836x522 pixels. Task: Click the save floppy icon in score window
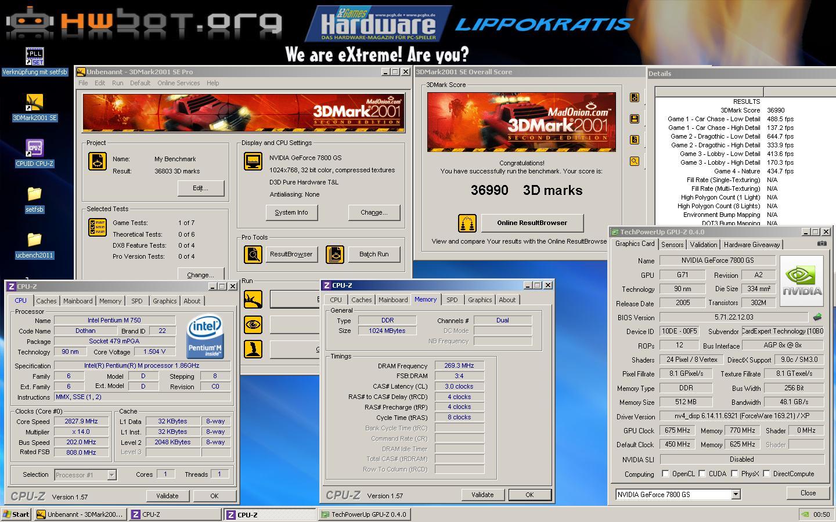635,119
